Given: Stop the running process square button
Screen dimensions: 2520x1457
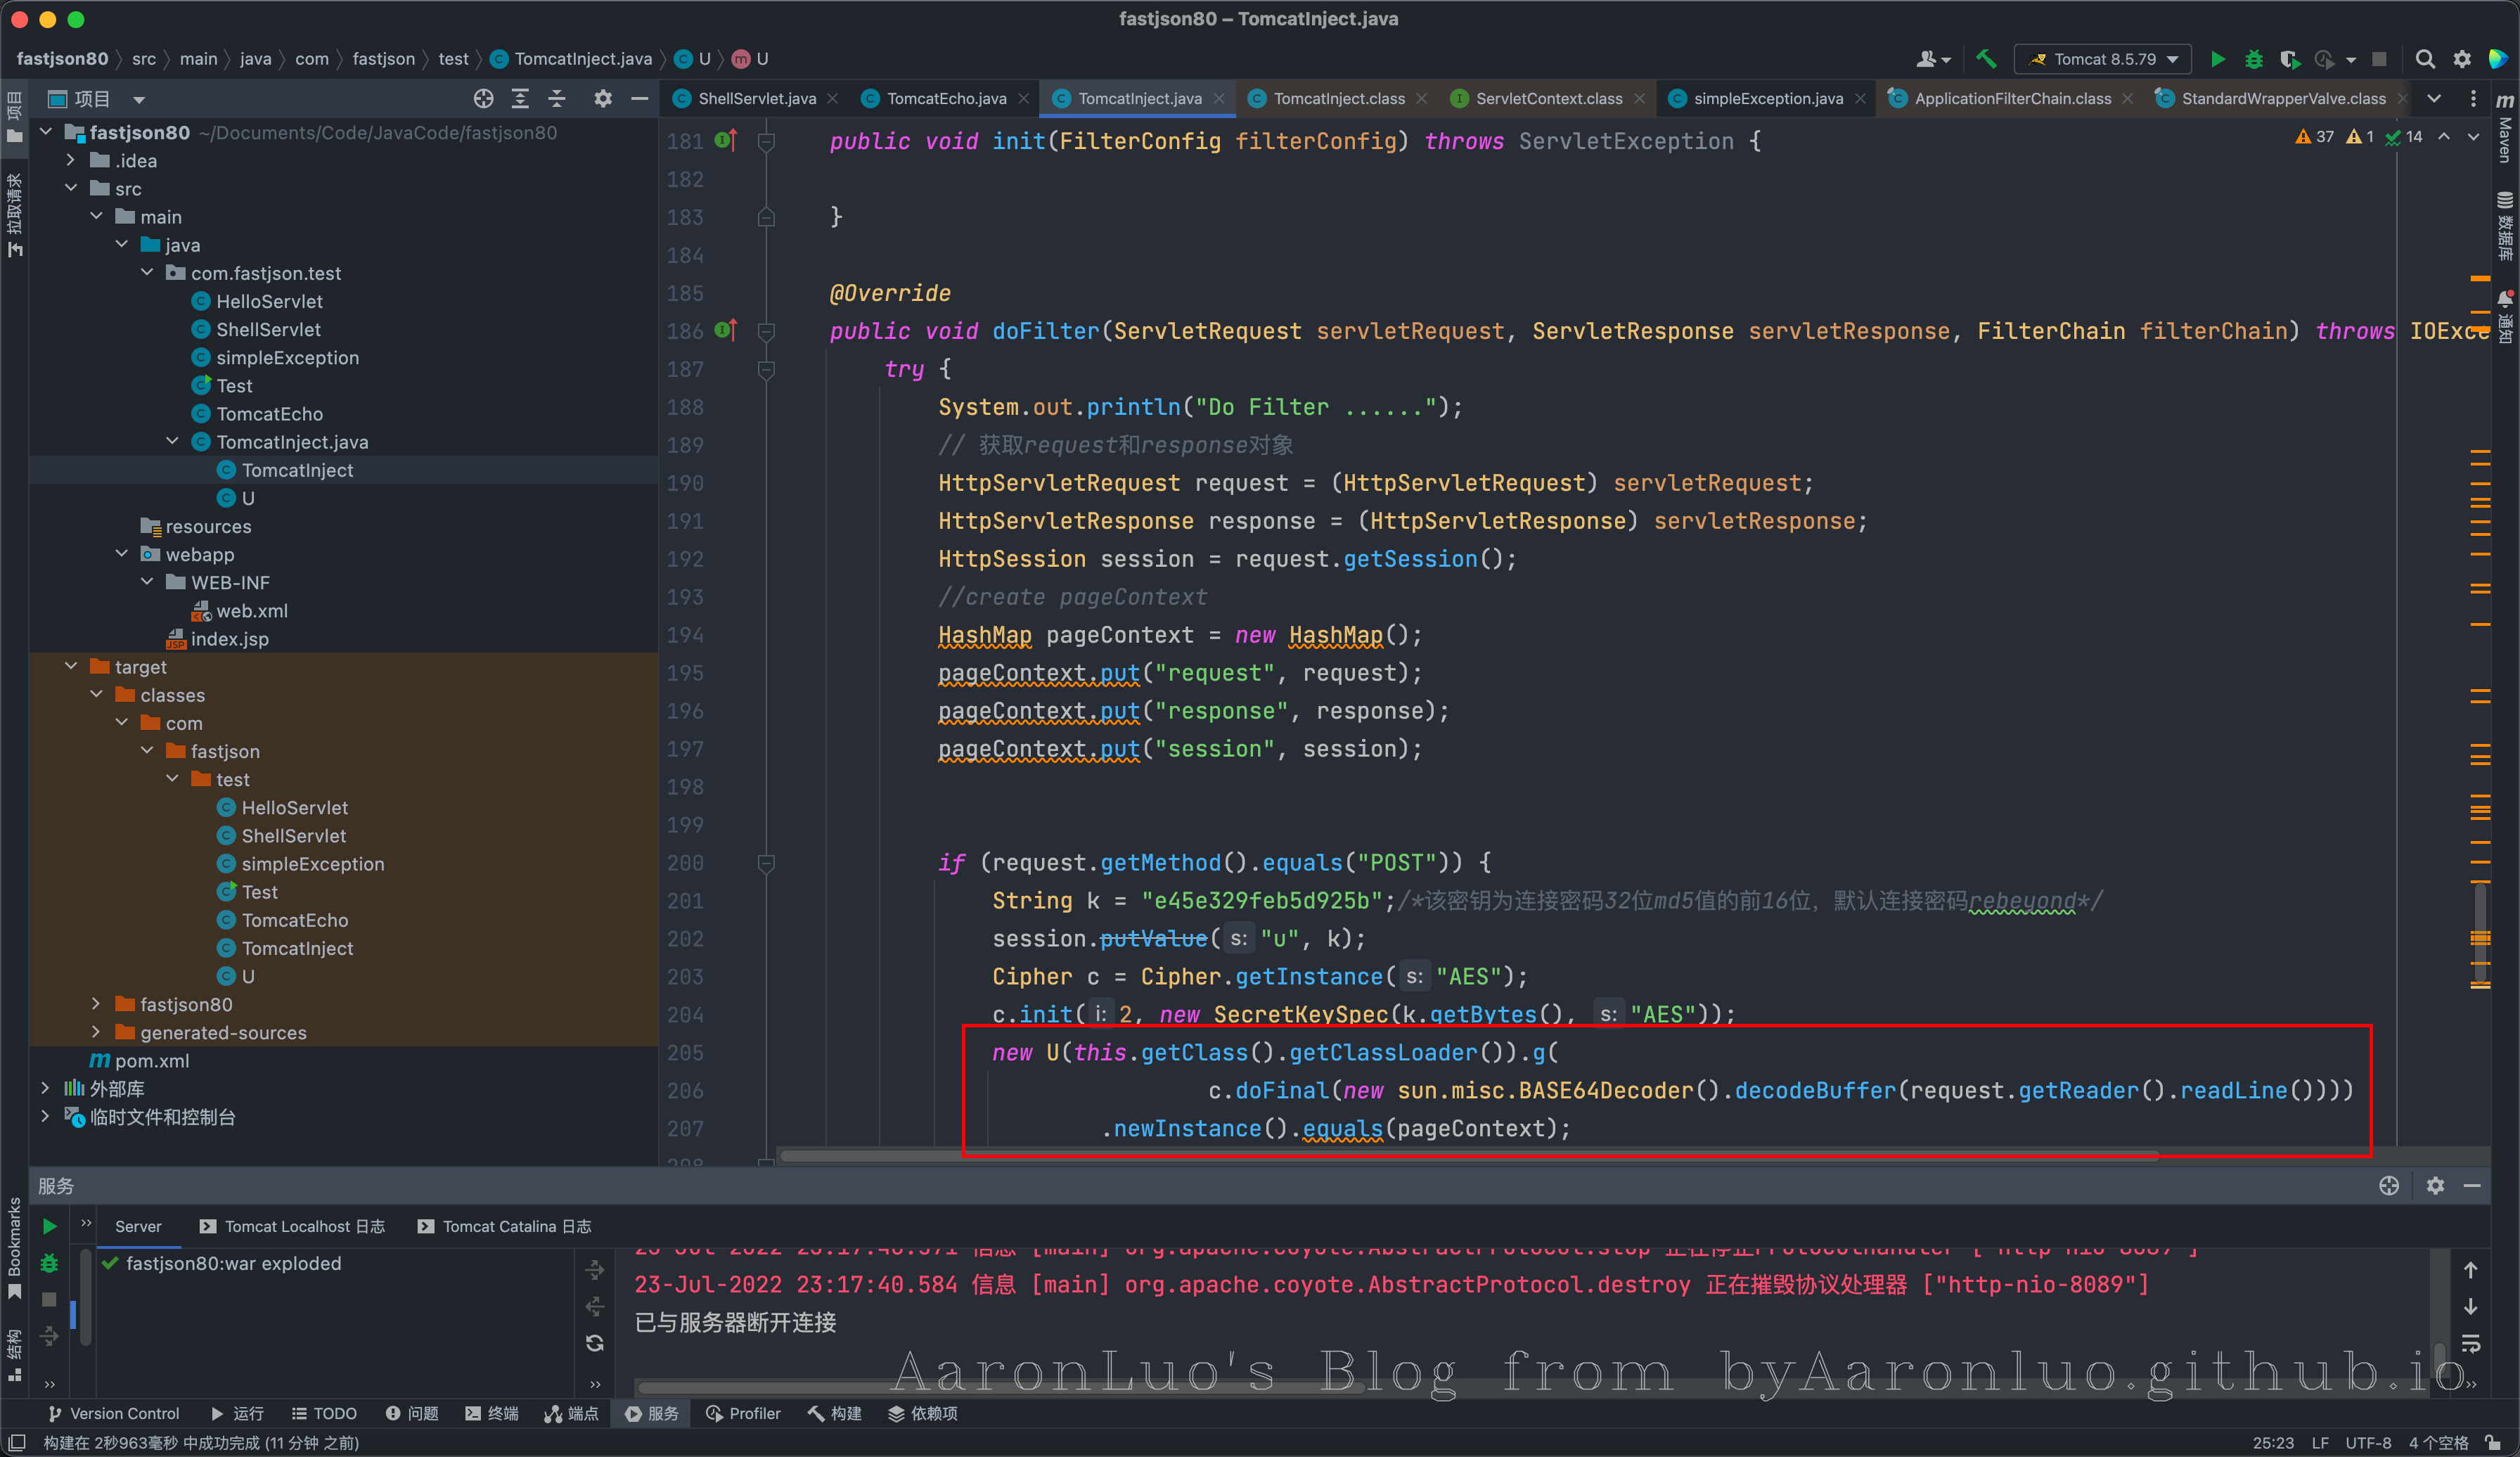Looking at the screenshot, I should point(2380,59).
